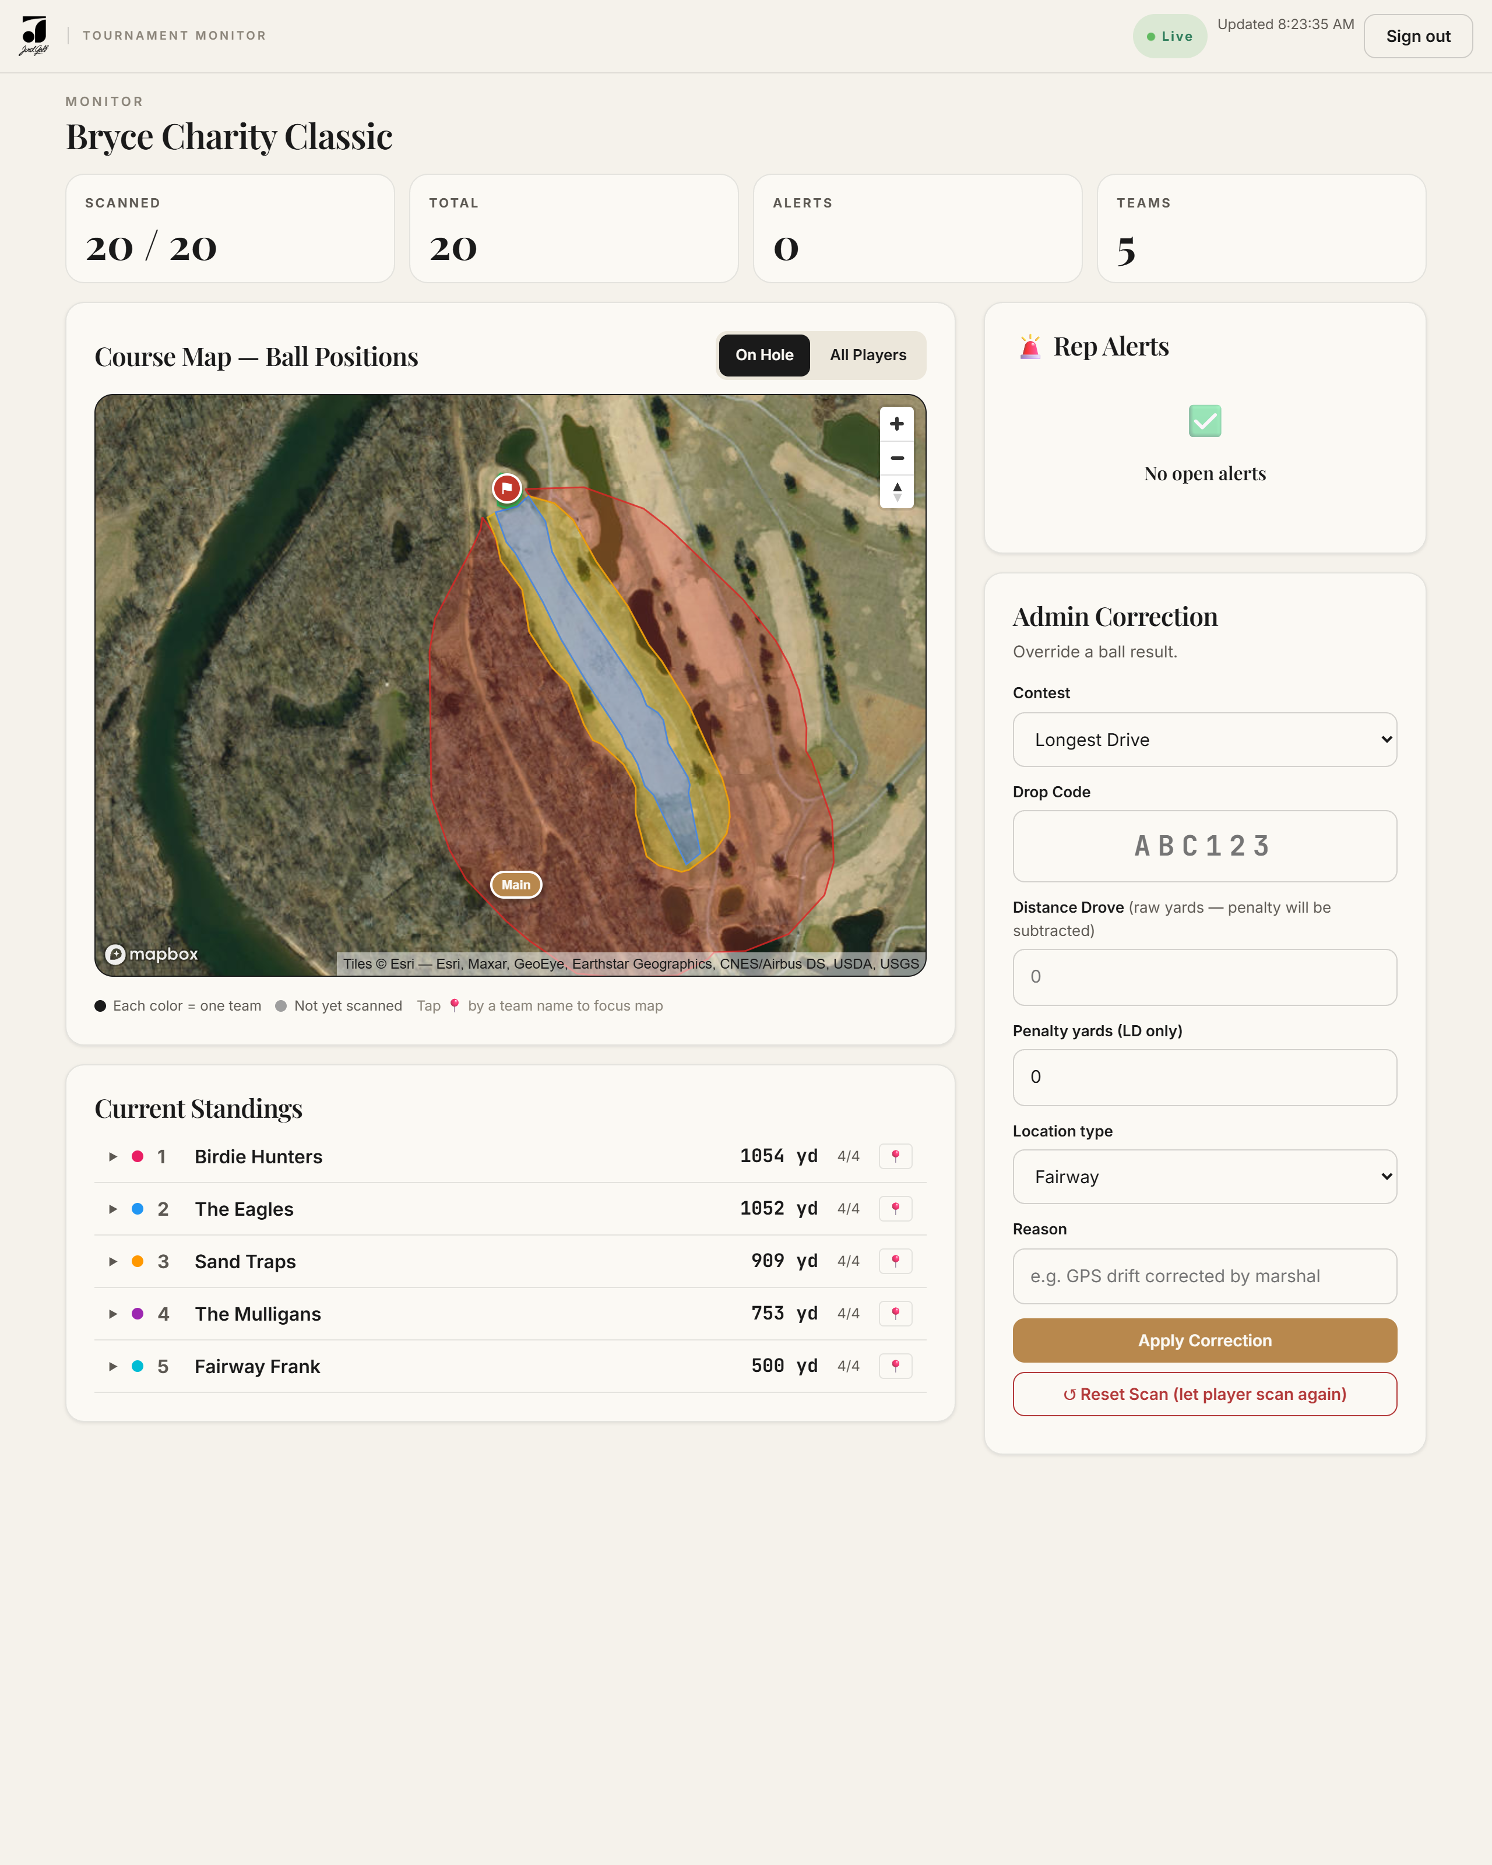Click the Mapbox logo on the map
Screen dimensions: 1492x1865
coord(152,954)
